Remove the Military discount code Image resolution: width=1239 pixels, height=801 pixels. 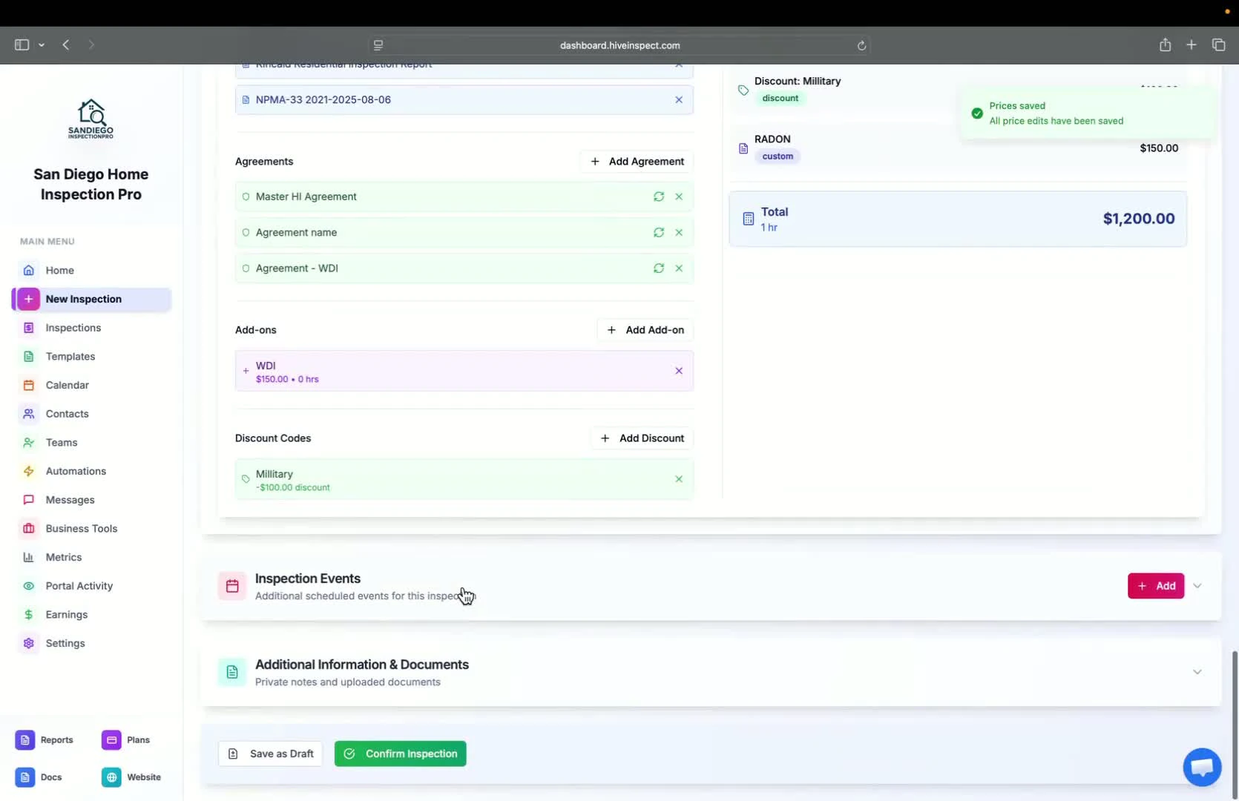click(679, 479)
